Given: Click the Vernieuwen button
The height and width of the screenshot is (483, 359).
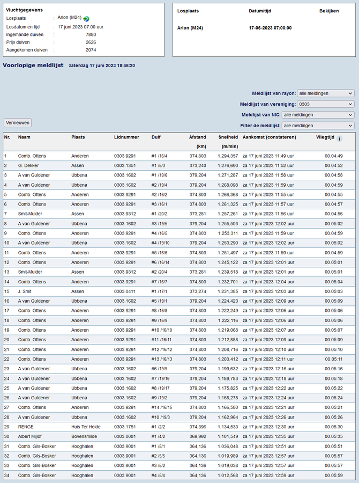Looking at the screenshot, I should point(18,122).
